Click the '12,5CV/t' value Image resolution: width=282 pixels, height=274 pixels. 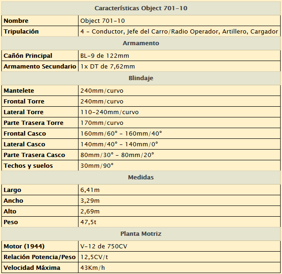94,257
